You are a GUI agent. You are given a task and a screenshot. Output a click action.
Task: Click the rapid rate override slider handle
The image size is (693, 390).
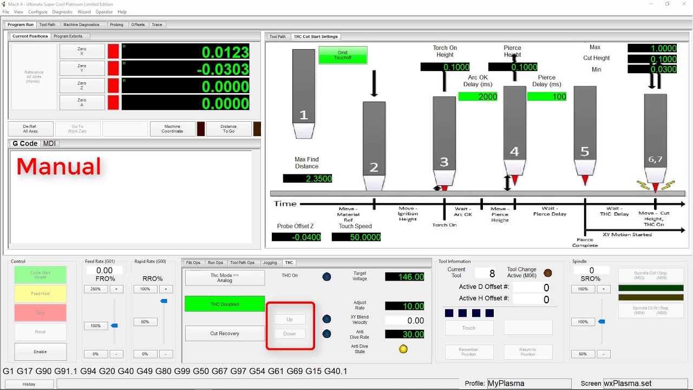(x=164, y=301)
